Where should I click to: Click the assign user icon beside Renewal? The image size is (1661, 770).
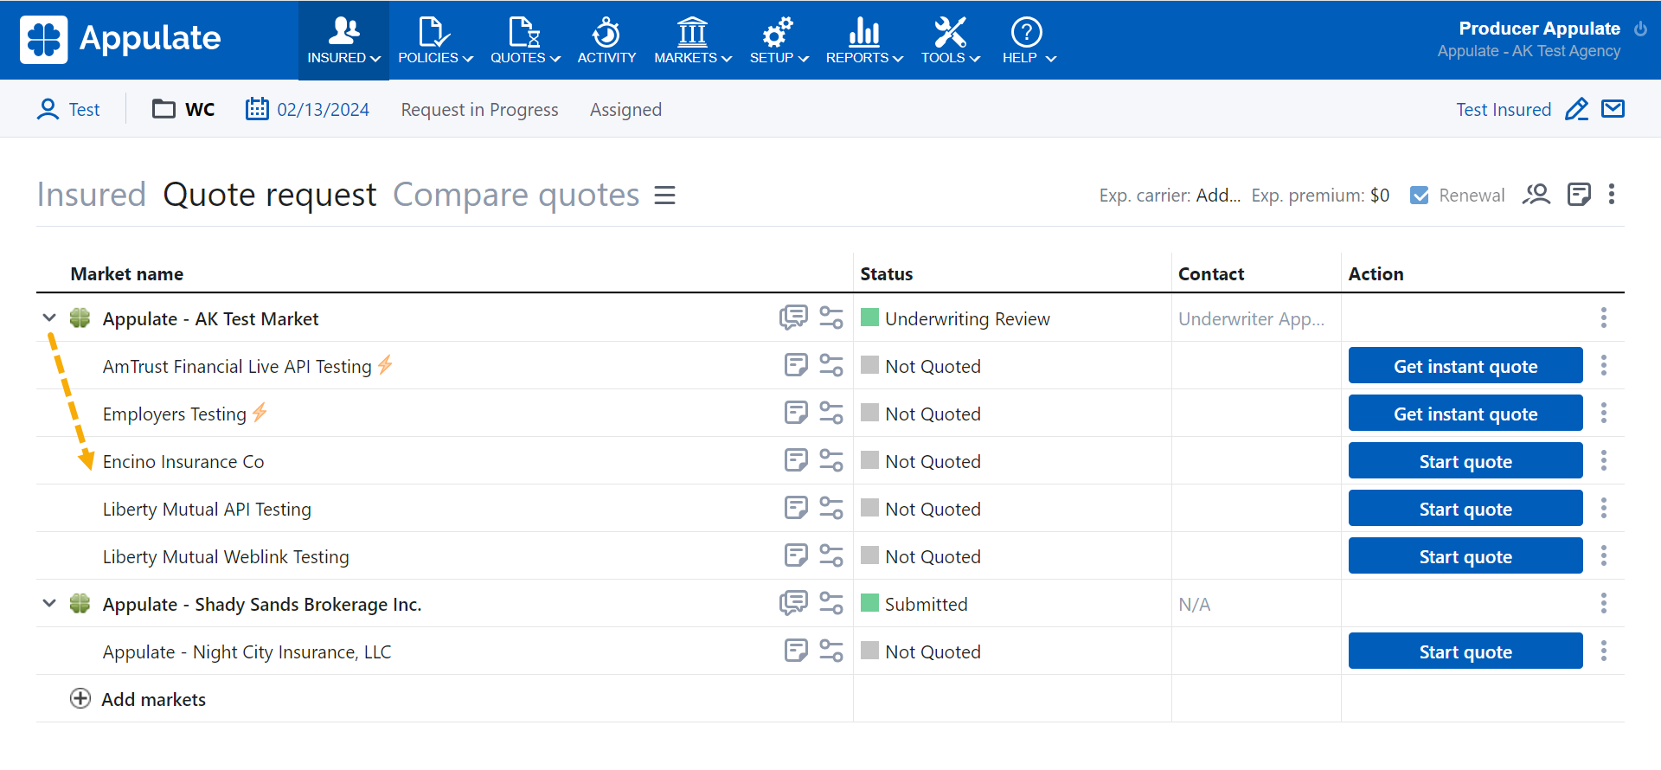pyautogui.click(x=1536, y=195)
